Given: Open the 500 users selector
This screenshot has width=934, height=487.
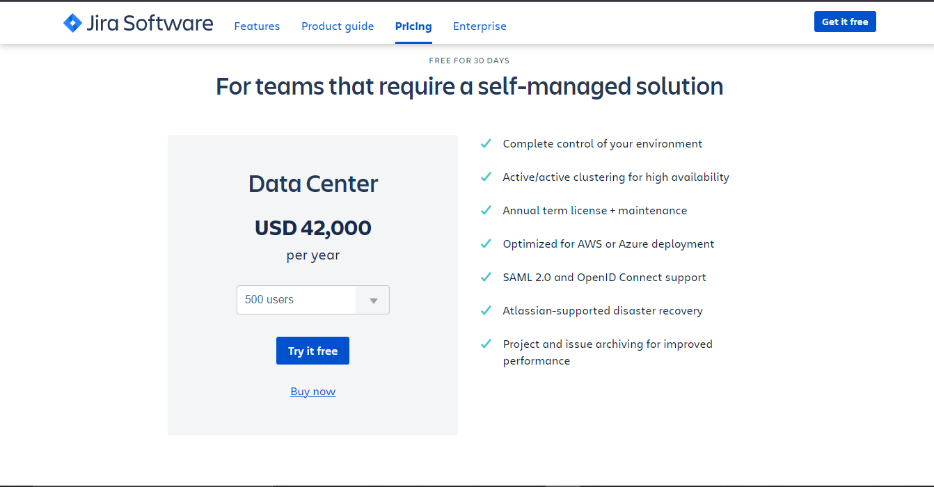Looking at the screenshot, I should 296,300.
